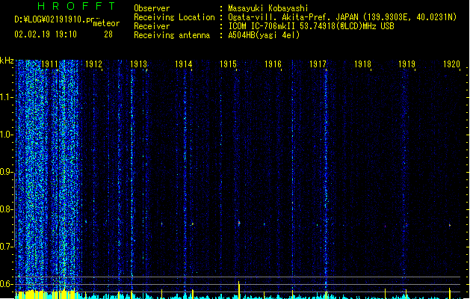Click receiver text ICOM IC-706mkII
Screen dimensions: 470x299
click(262, 26)
